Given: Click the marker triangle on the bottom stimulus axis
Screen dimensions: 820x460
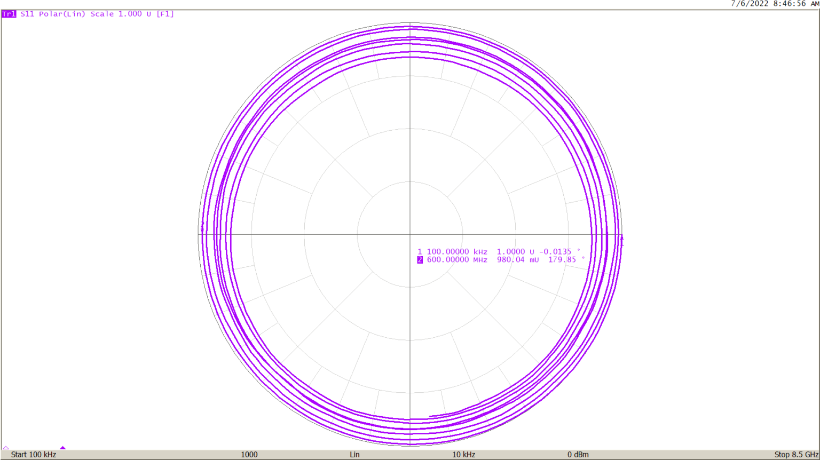Looking at the screenshot, I should point(62,449).
